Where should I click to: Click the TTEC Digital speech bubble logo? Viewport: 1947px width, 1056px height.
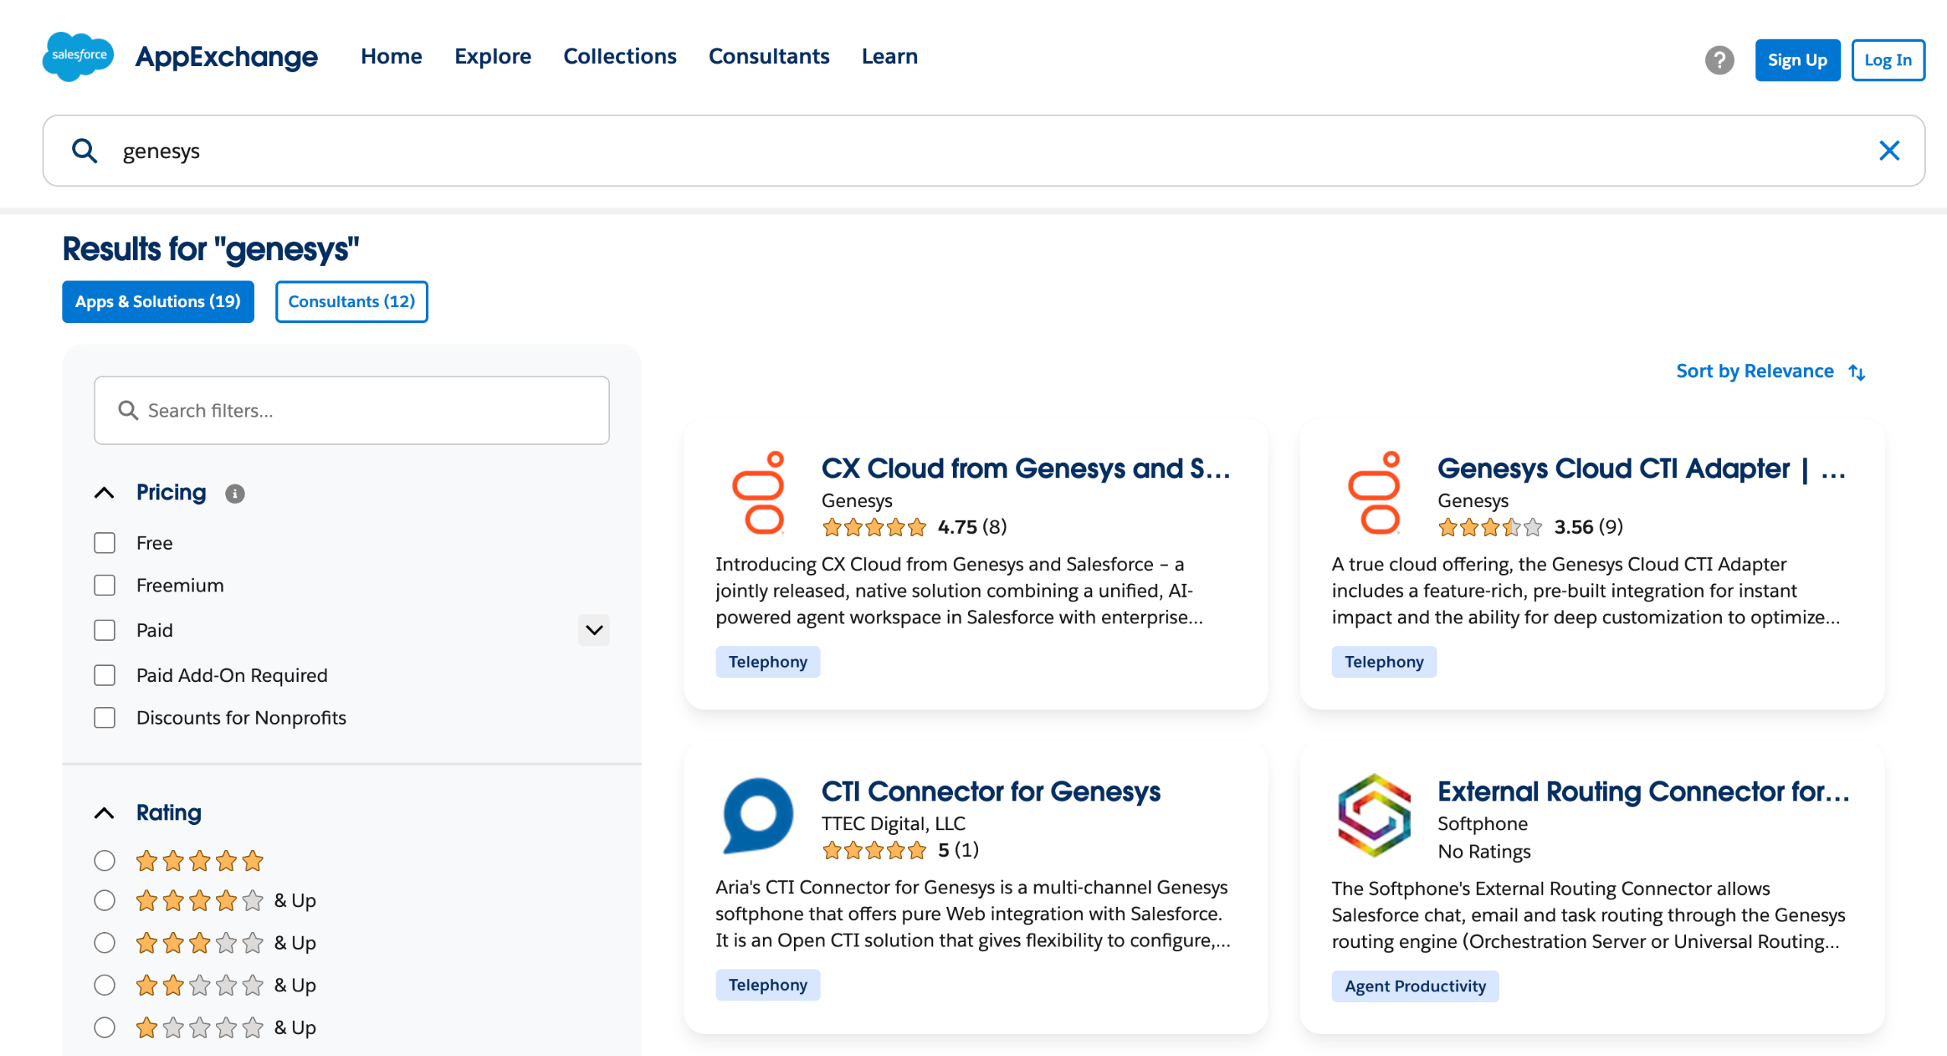[758, 815]
